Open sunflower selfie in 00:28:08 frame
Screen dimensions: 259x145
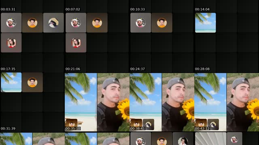pos(243,102)
